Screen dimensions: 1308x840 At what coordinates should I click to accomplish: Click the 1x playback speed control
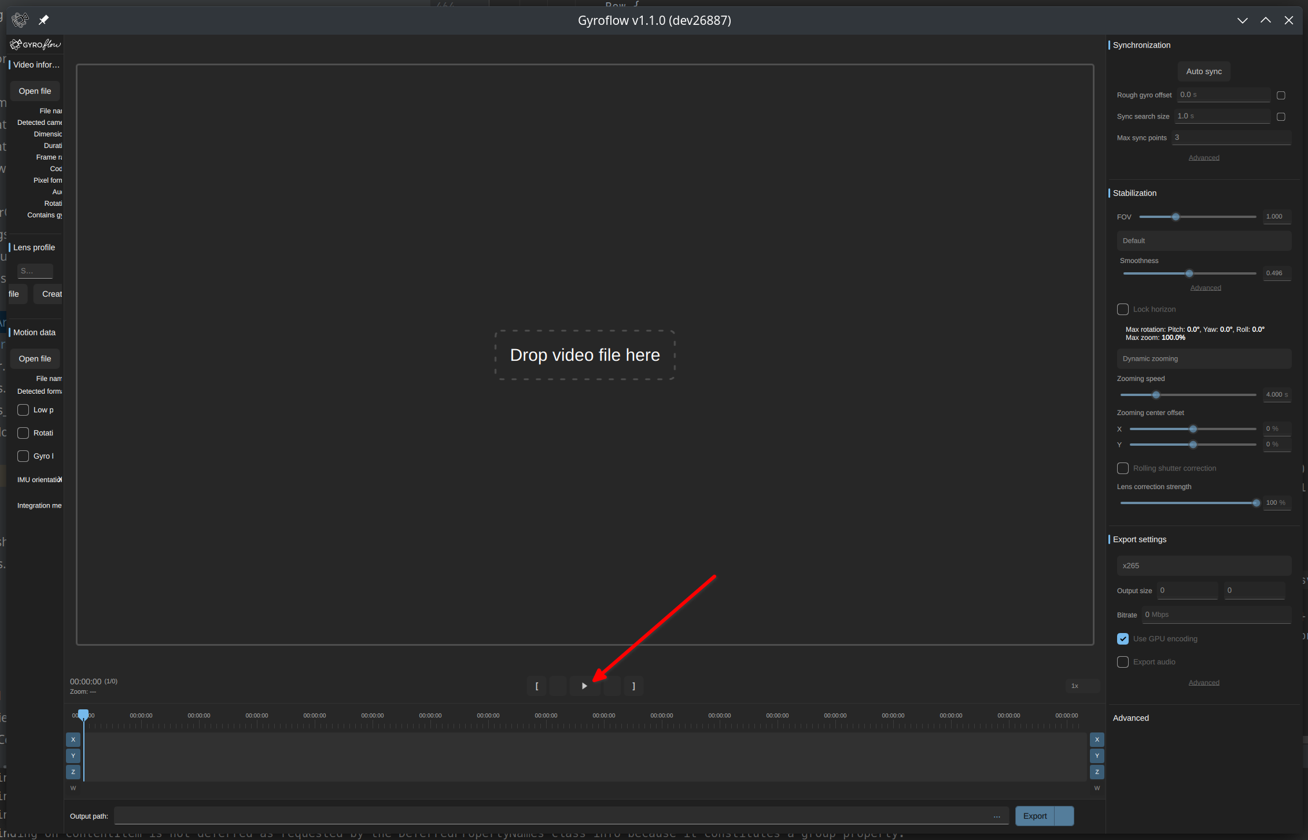coord(1075,686)
